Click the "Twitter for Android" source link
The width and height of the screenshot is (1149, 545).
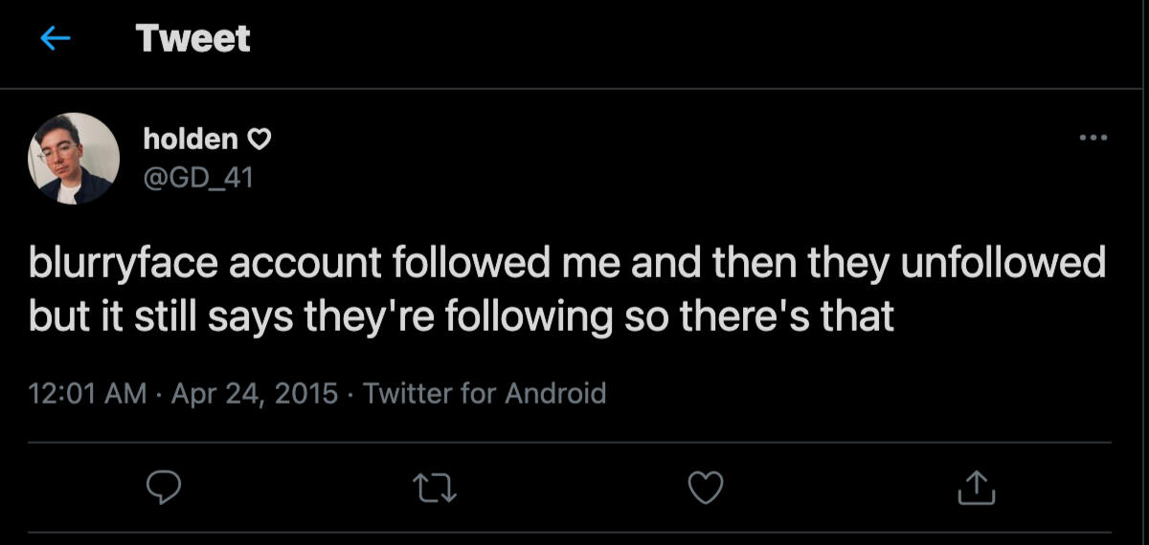pyautogui.click(x=484, y=393)
